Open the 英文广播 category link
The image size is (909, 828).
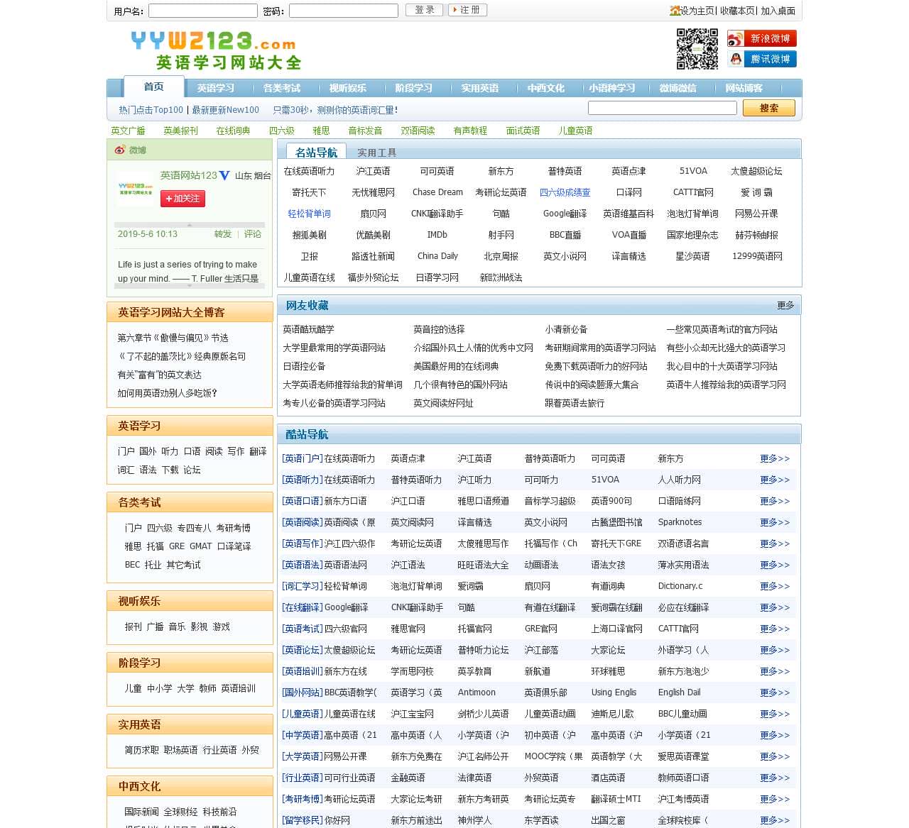pos(128,131)
